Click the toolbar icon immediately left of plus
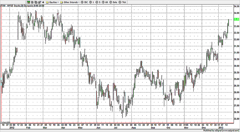 pos(39,2)
